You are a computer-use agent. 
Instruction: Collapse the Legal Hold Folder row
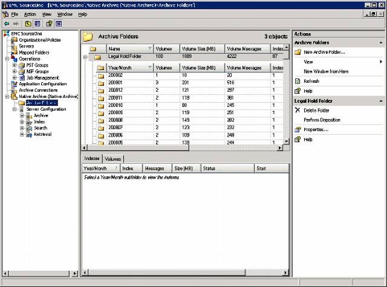85,57
